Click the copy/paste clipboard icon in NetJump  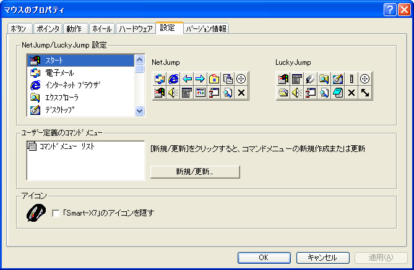pos(228,78)
